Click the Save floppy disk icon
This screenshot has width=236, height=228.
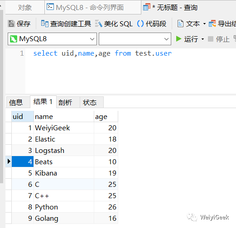pos(11,24)
